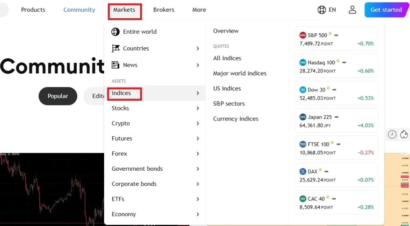Viewport: 410px width, 226px height.
Task: Select the Stocks menu entry
Action: [x=155, y=108]
